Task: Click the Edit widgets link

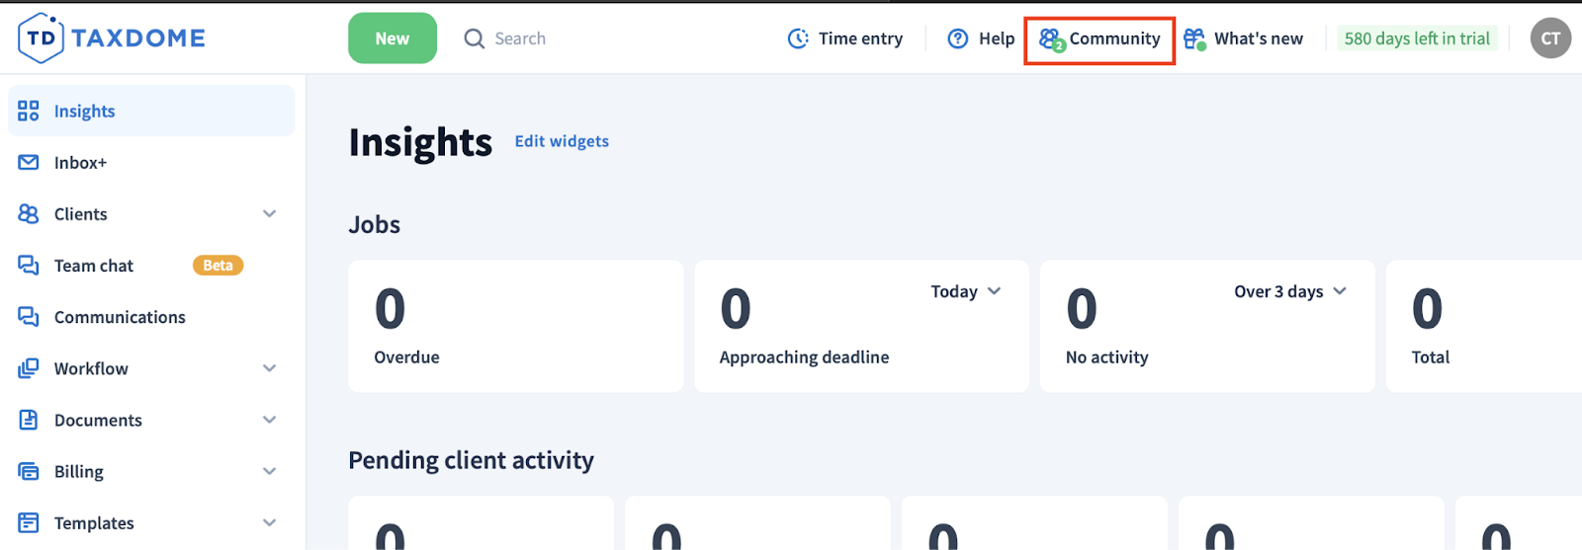Action: point(562,141)
